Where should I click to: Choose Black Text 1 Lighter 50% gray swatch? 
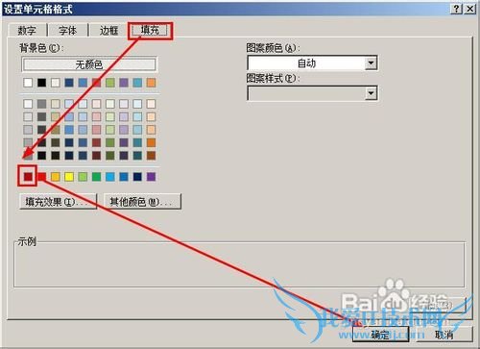[x=41, y=104]
